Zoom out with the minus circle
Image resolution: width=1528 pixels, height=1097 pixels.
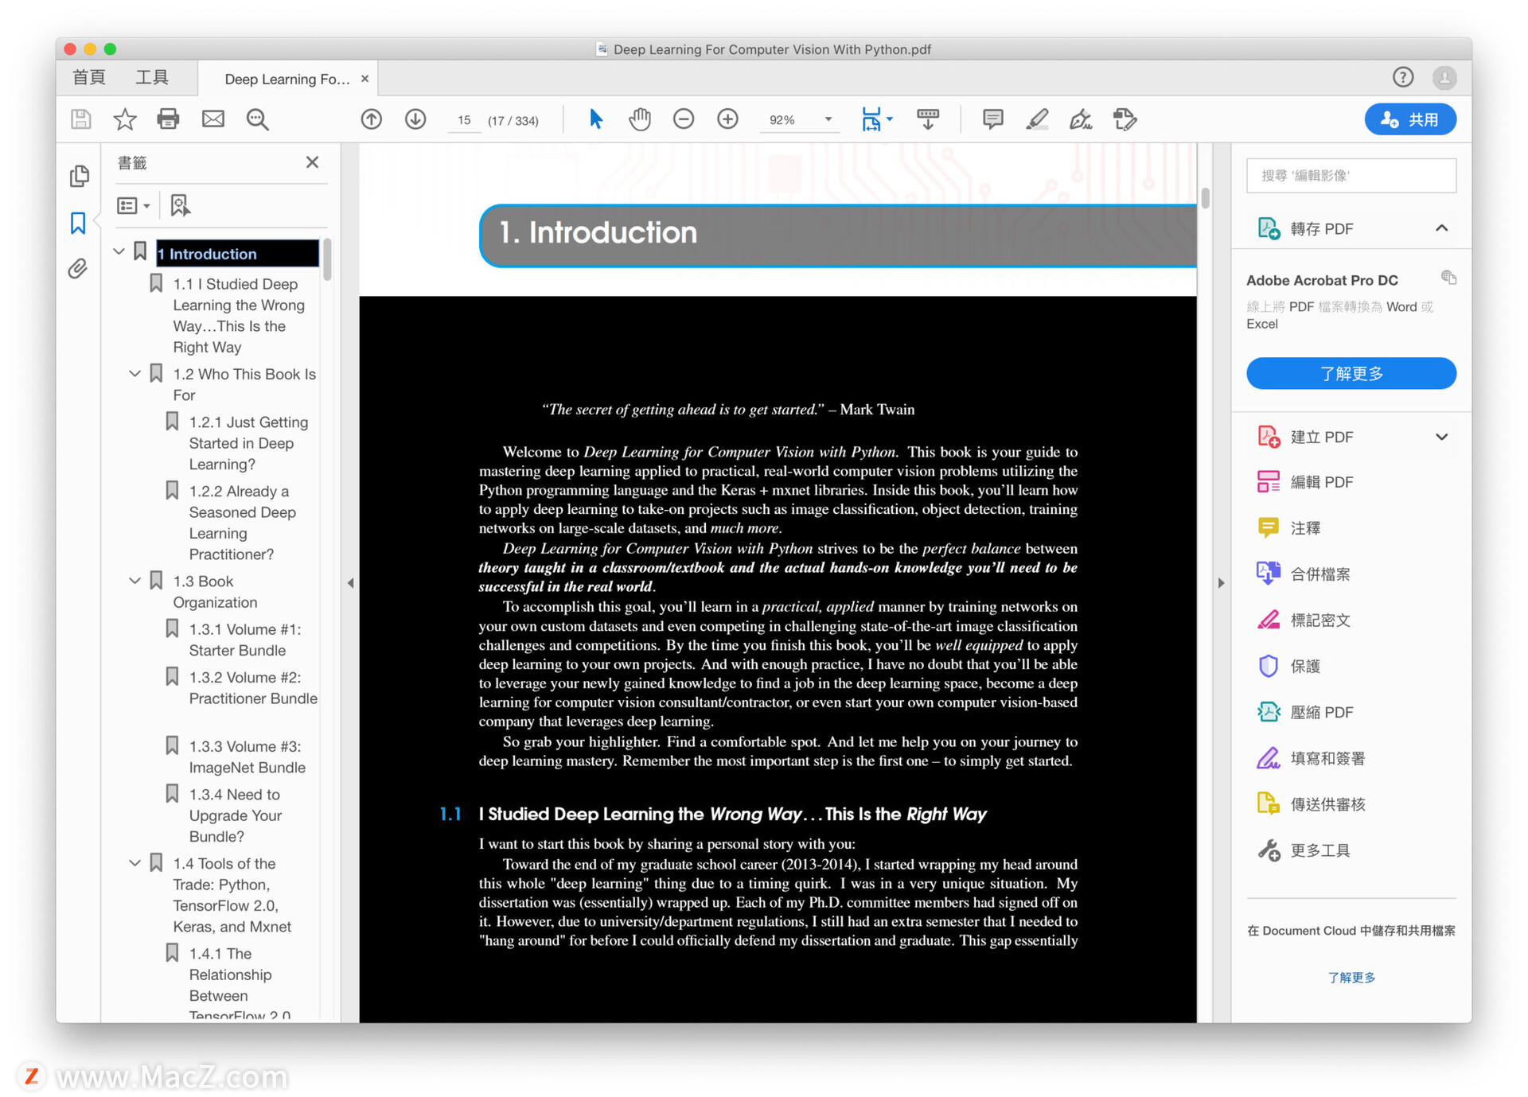[684, 119]
